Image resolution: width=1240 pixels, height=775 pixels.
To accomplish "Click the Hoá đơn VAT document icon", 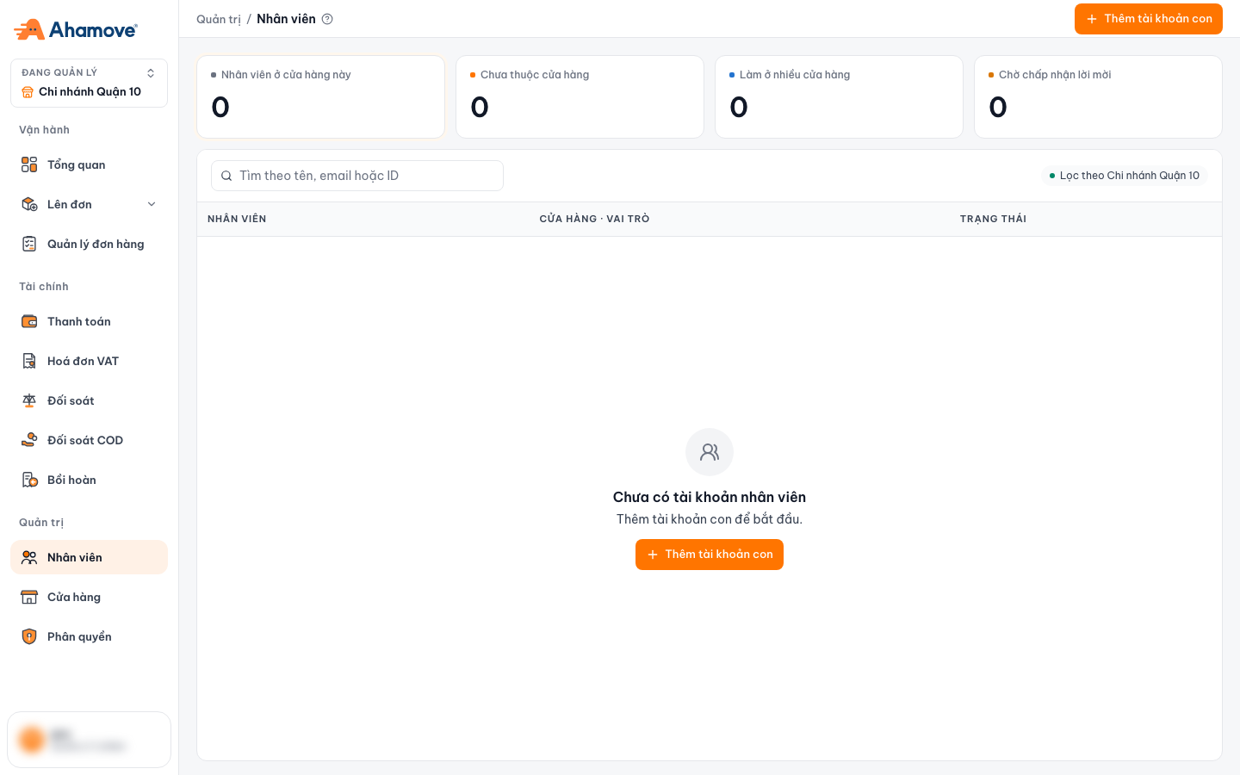I will pos(29,361).
